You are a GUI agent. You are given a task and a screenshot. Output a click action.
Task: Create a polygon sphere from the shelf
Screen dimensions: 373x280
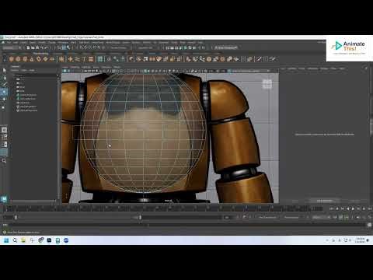pos(12,59)
